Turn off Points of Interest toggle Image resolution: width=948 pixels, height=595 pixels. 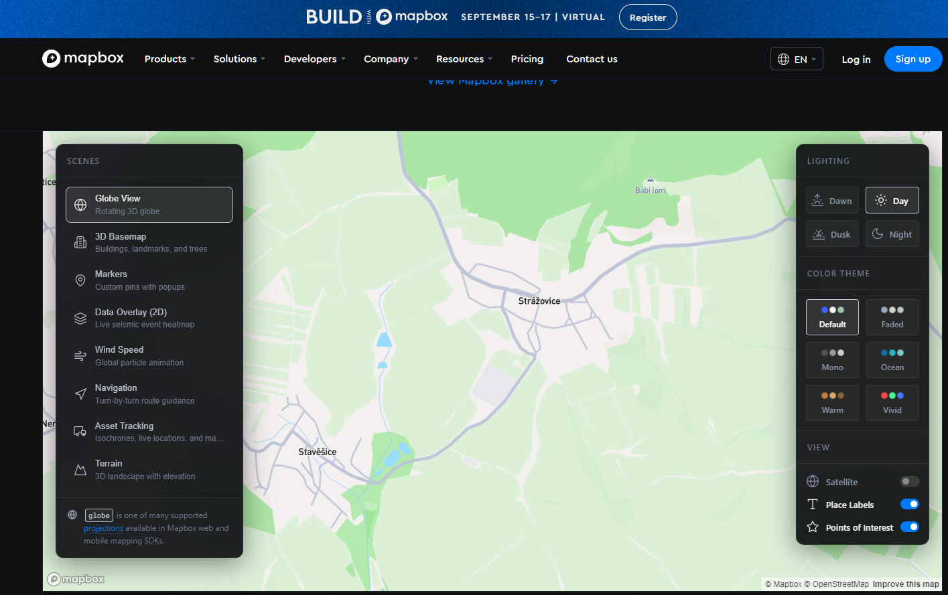tap(910, 527)
